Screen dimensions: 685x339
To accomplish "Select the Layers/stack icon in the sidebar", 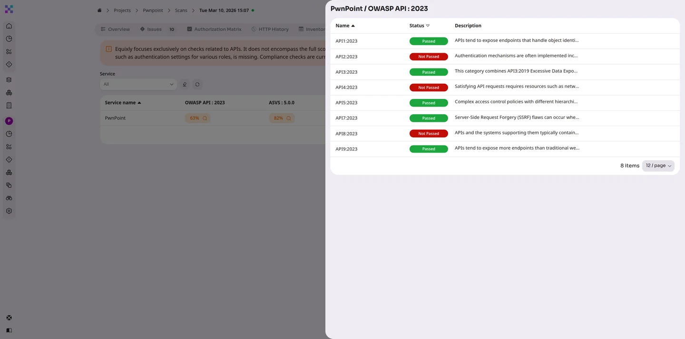I will (9, 79).
